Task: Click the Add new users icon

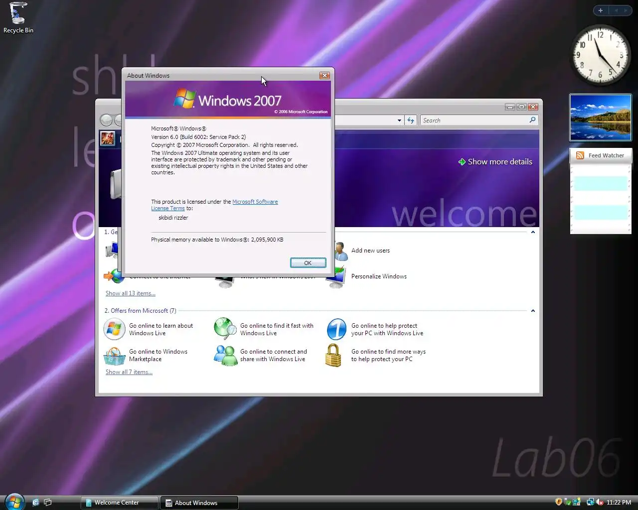Action: click(341, 251)
